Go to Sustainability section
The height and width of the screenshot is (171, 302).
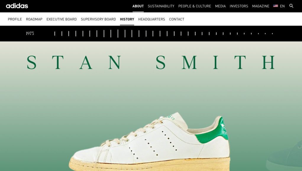tap(161, 6)
